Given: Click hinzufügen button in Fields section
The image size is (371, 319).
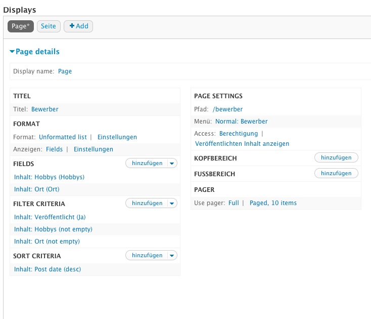Looking at the screenshot, I should click(147, 163).
